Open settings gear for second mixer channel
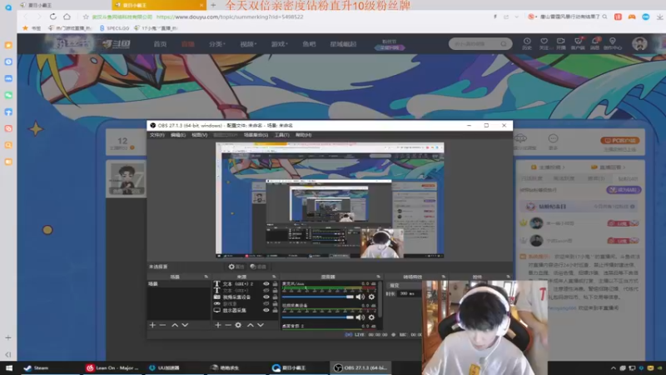The height and width of the screenshot is (375, 666). point(371,317)
